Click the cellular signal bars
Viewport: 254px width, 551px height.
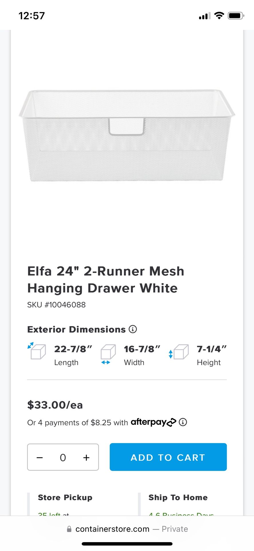point(204,16)
